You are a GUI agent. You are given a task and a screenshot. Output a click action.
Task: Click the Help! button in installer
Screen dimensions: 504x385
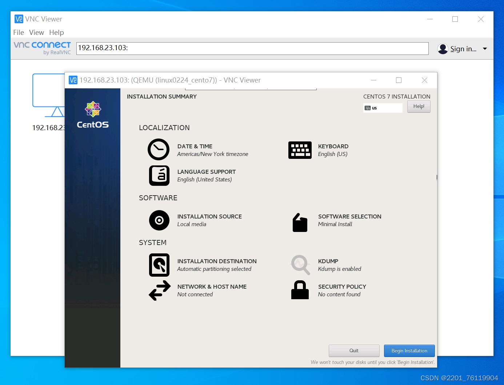[419, 107]
